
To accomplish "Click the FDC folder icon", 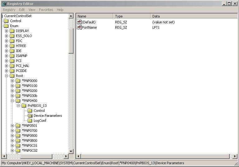I will click(x=12, y=41).
